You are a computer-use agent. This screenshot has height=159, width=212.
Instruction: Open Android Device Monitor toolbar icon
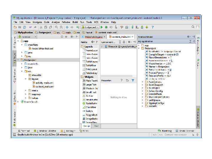coord(147,27)
